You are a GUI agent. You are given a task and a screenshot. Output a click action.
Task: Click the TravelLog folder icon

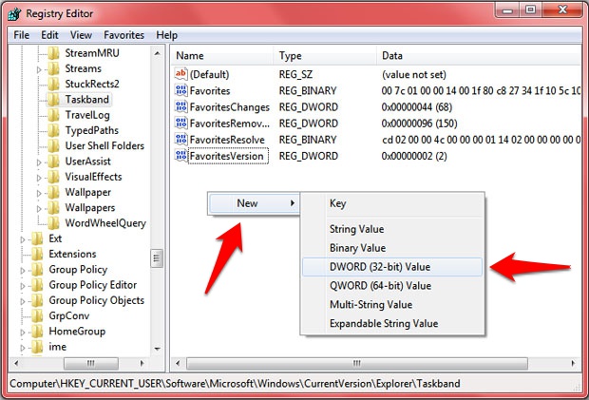(54, 115)
